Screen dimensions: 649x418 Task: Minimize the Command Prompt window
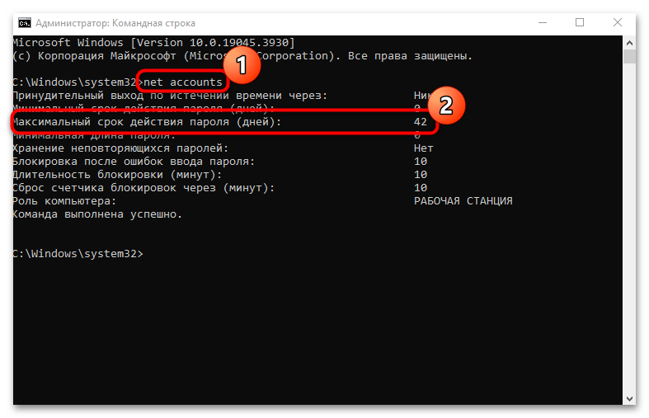[542, 22]
